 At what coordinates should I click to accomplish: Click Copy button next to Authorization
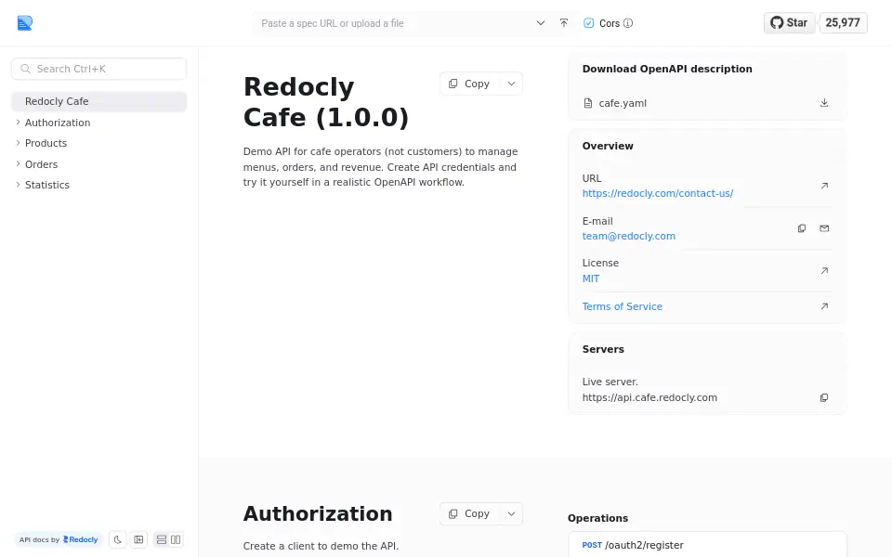click(469, 513)
